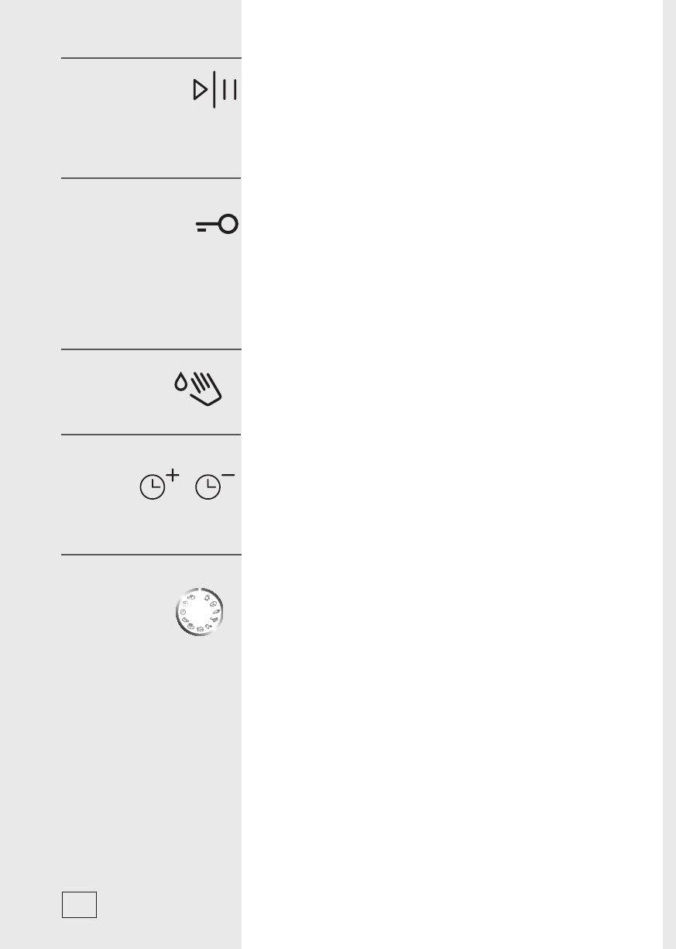The width and height of the screenshot is (676, 949).
Task: Select the fish program on the dial
Action: pyautogui.click(x=214, y=620)
